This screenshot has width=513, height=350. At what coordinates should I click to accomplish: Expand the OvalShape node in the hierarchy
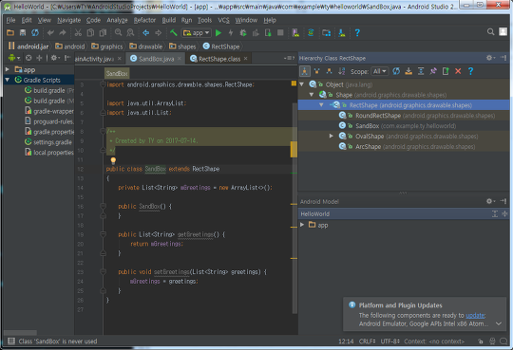(x=332, y=136)
